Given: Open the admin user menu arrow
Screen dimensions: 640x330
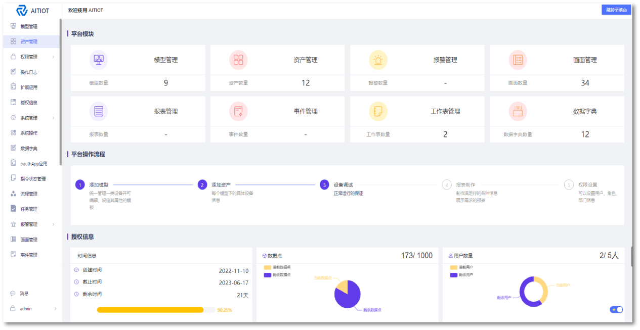Looking at the screenshot, I should click(55, 309).
